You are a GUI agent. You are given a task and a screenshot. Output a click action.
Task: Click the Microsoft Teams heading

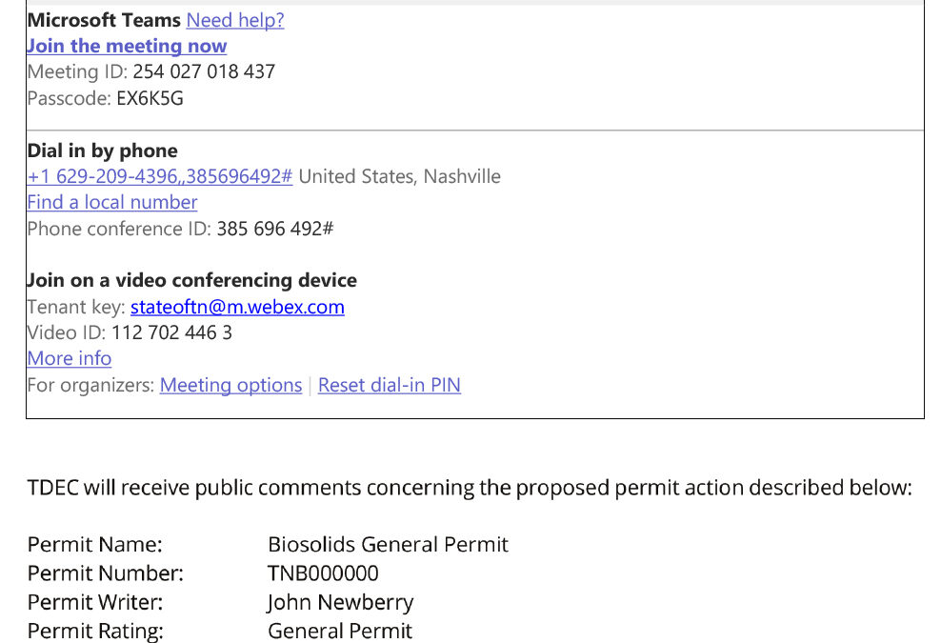[x=104, y=20]
